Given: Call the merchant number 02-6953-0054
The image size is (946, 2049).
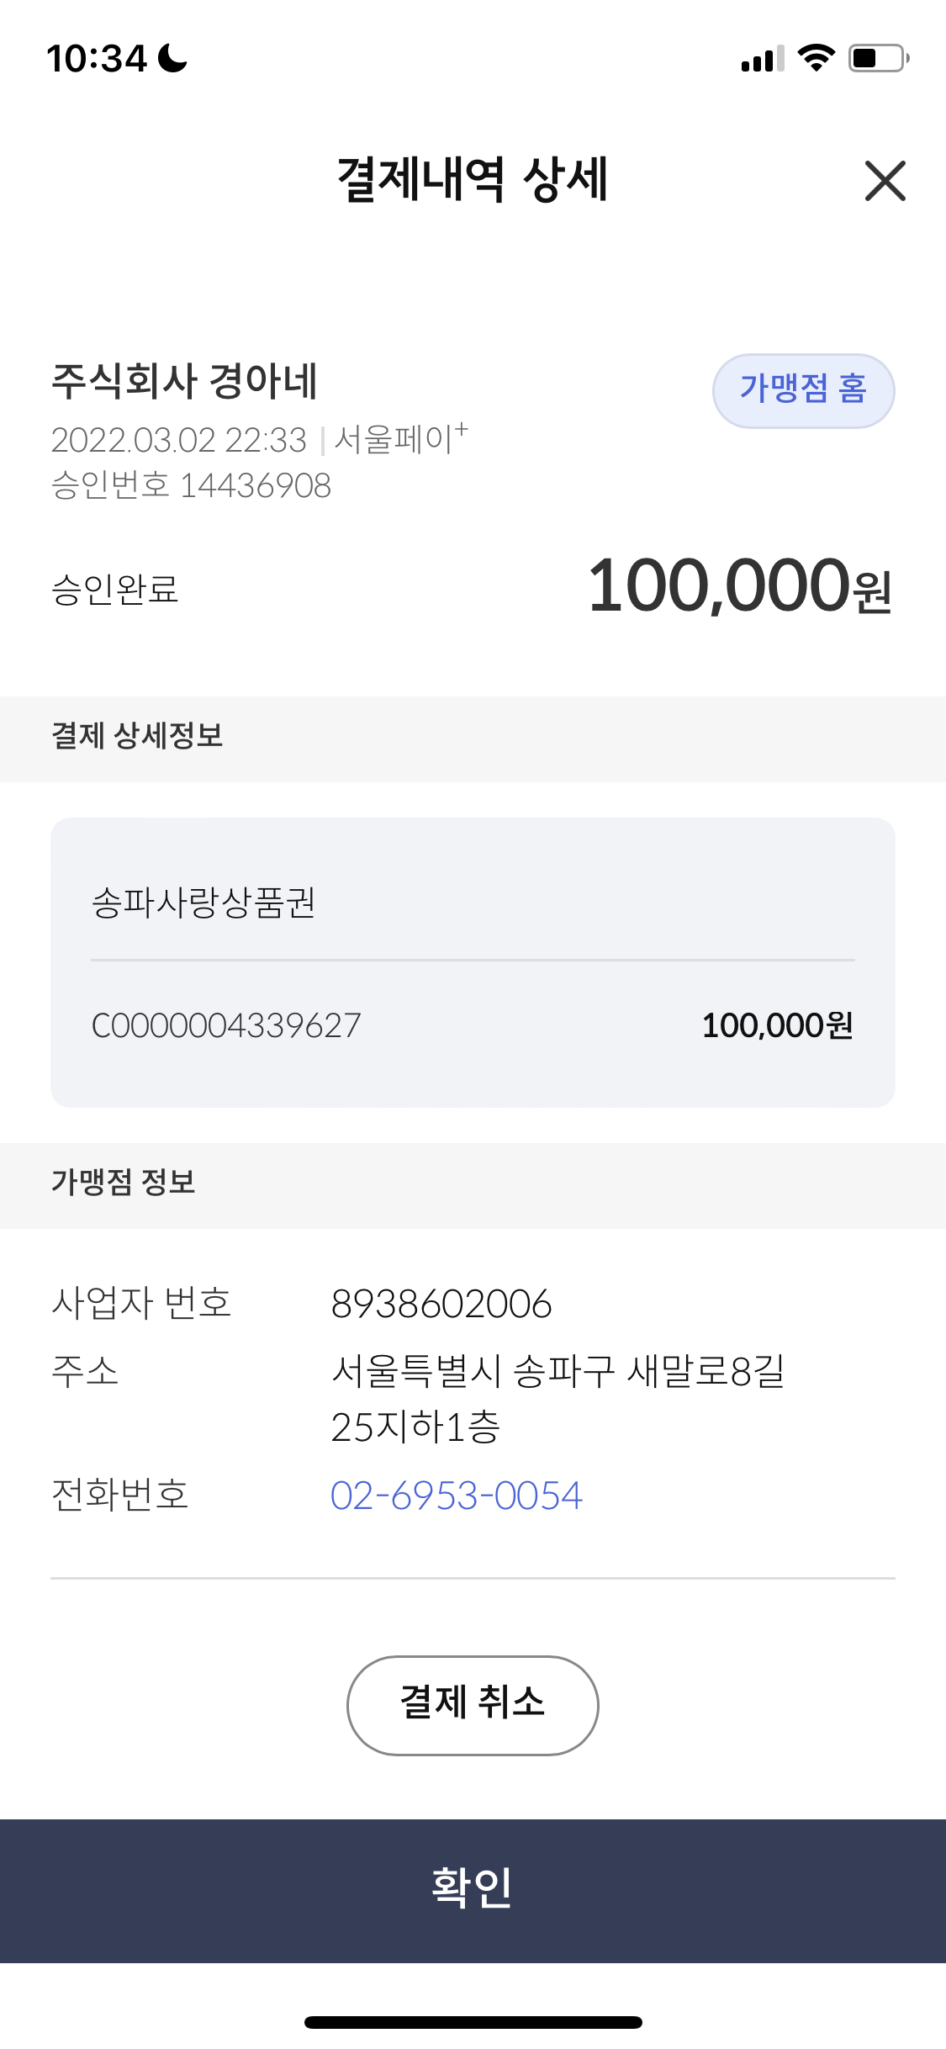Looking at the screenshot, I should click(x=456, y=1495).
